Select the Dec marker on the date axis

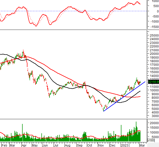(x=112, y=145)
